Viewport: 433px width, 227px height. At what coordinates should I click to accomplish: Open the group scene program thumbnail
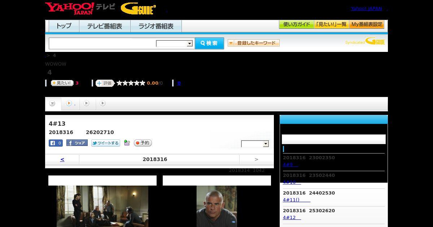[102, 206]
